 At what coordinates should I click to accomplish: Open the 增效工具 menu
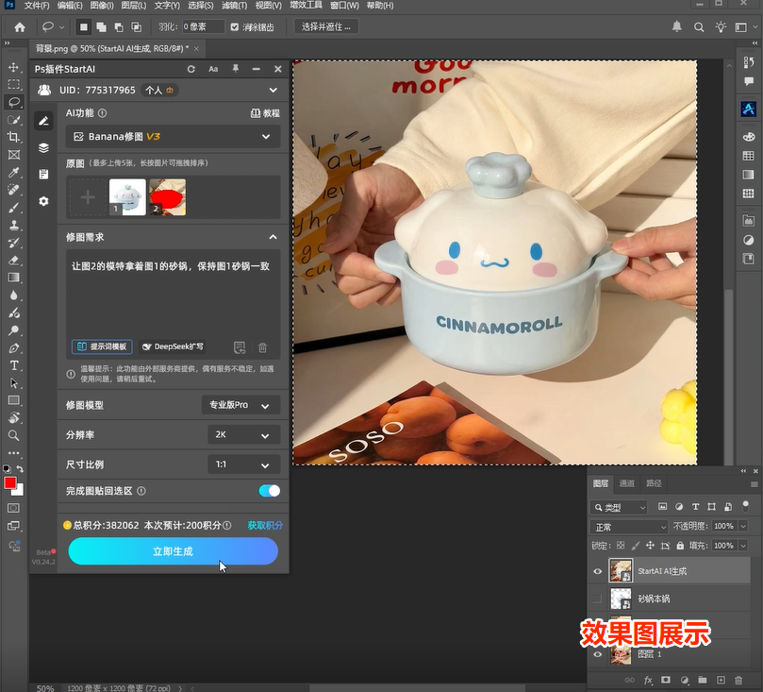(306, 6)
